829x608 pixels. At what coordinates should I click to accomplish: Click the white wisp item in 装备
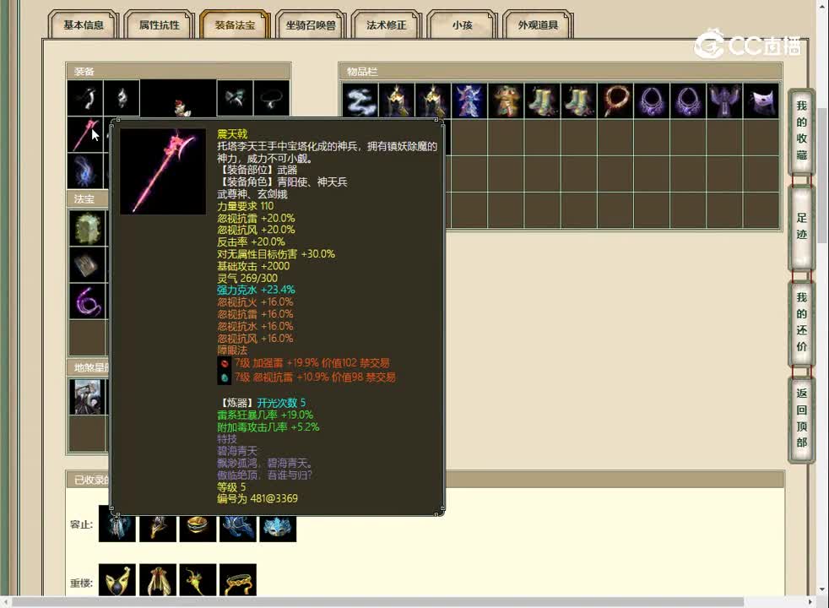(122, 98)
